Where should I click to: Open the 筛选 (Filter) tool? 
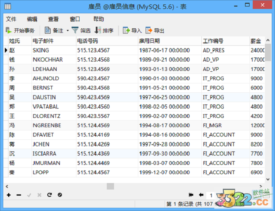coord(81,30)
